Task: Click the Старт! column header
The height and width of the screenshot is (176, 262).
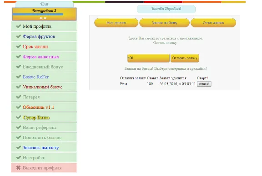Action: pyautogui.click(x=202, y=78)
